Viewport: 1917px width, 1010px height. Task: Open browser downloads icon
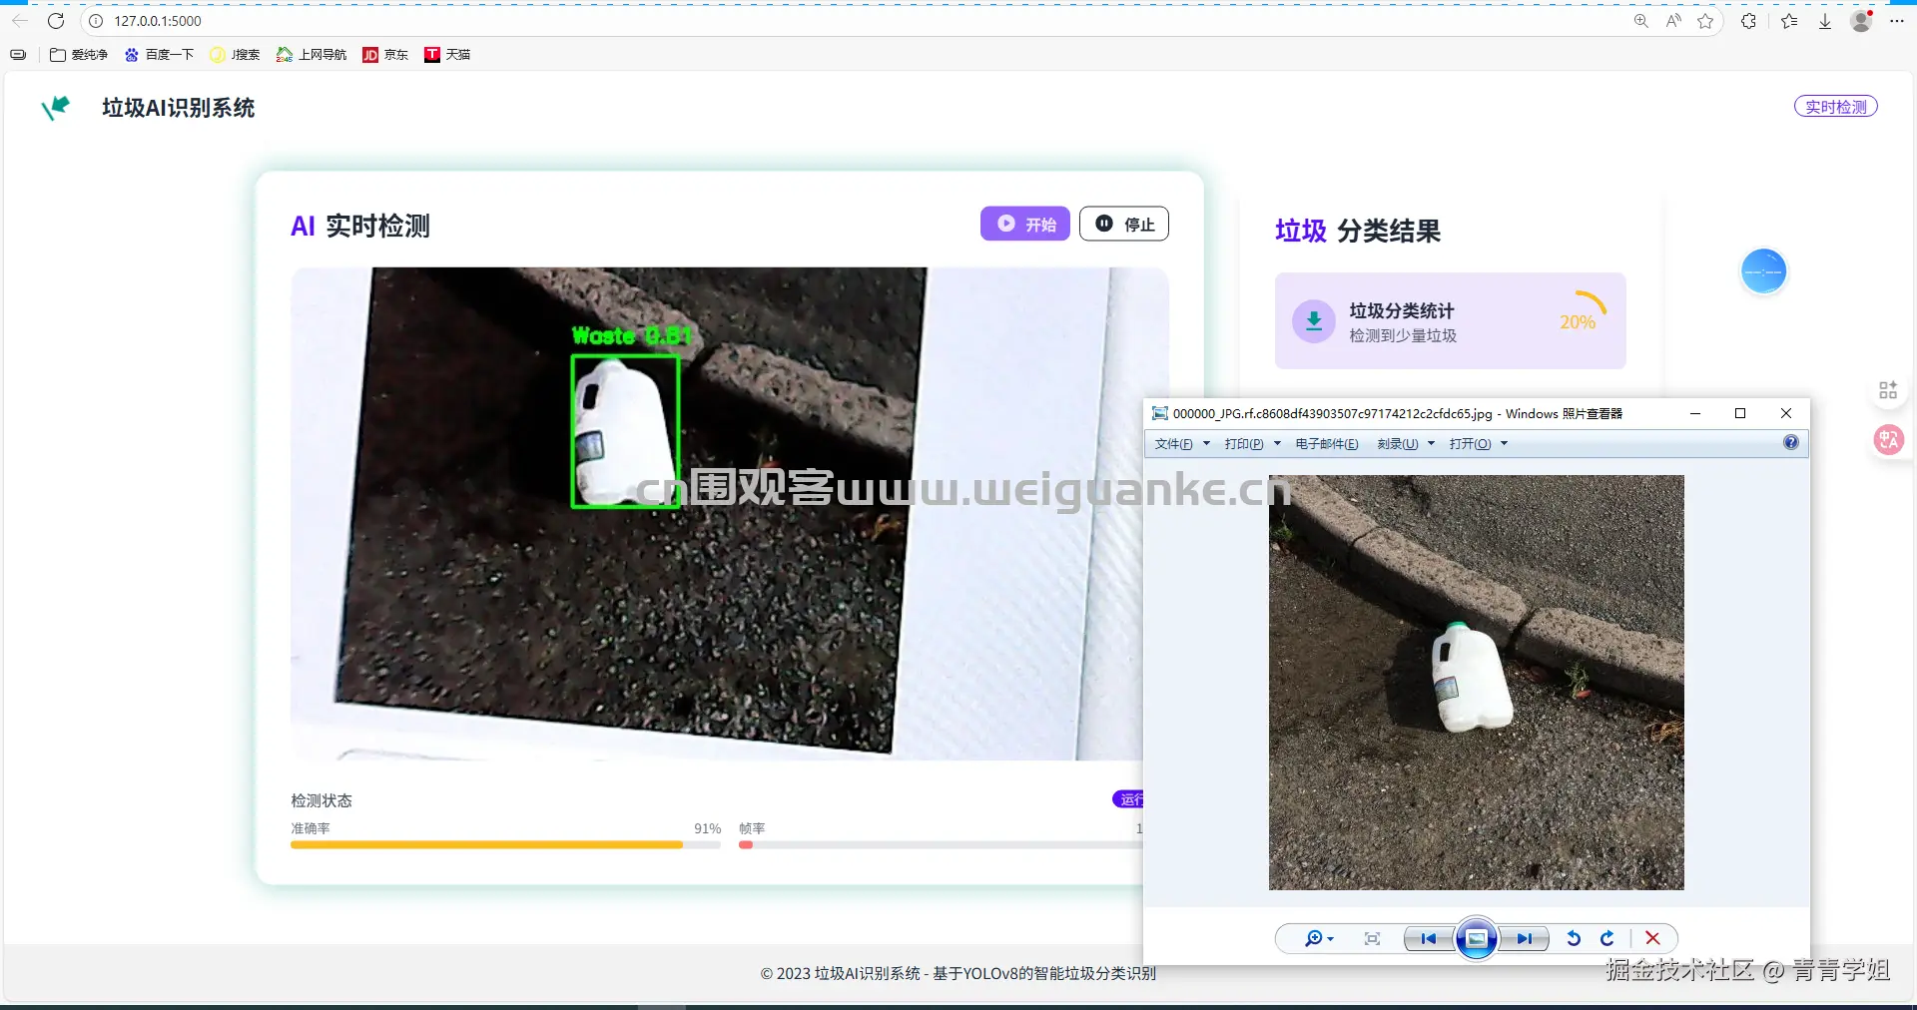click(x=1825, y=21)
